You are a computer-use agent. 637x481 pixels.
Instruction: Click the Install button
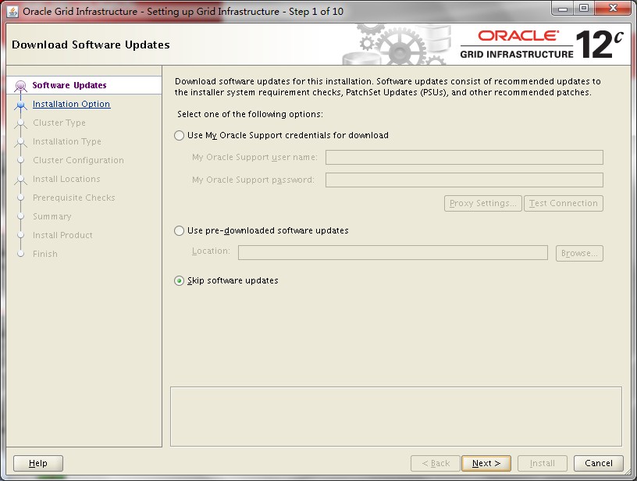tap(542, 463)
